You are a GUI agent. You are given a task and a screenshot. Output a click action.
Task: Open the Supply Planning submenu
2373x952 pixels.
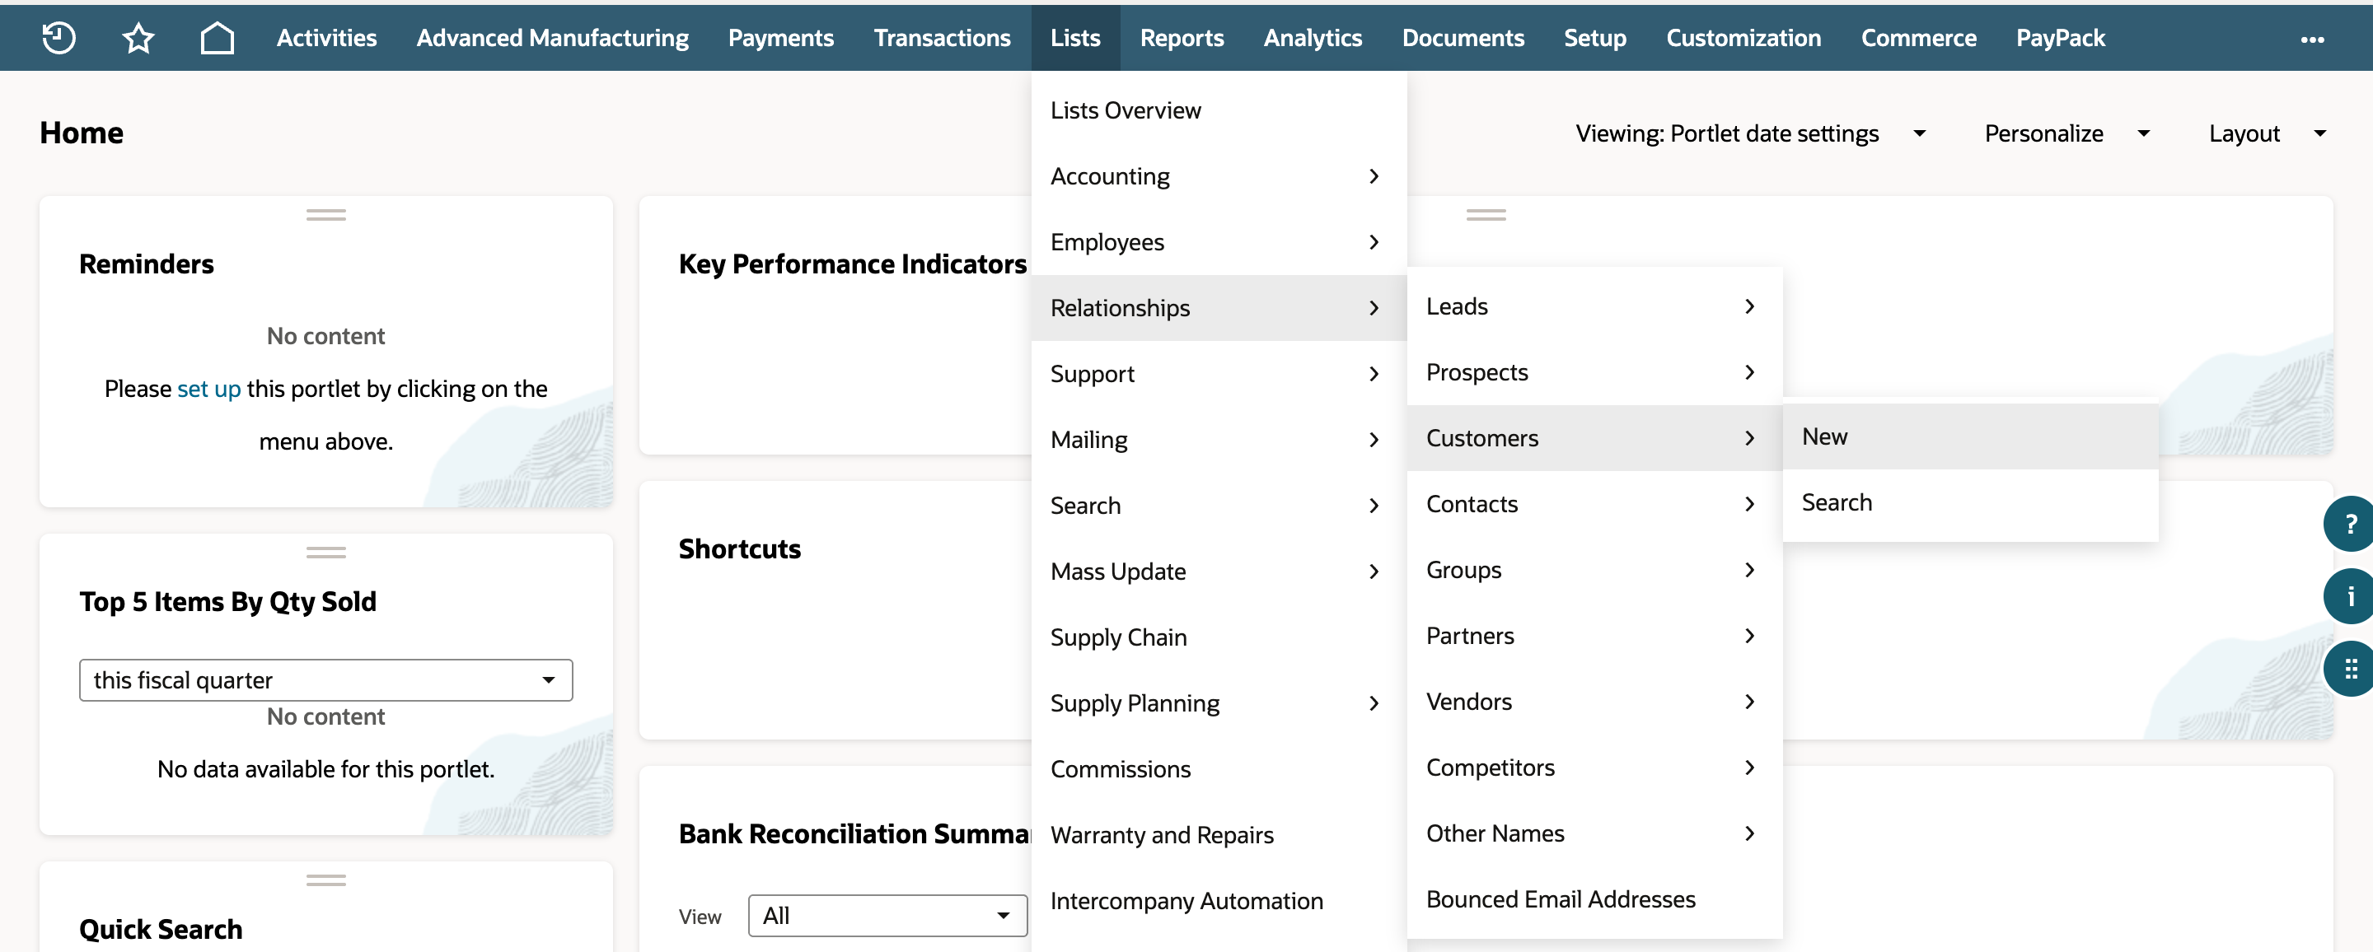coord(1219,703)
